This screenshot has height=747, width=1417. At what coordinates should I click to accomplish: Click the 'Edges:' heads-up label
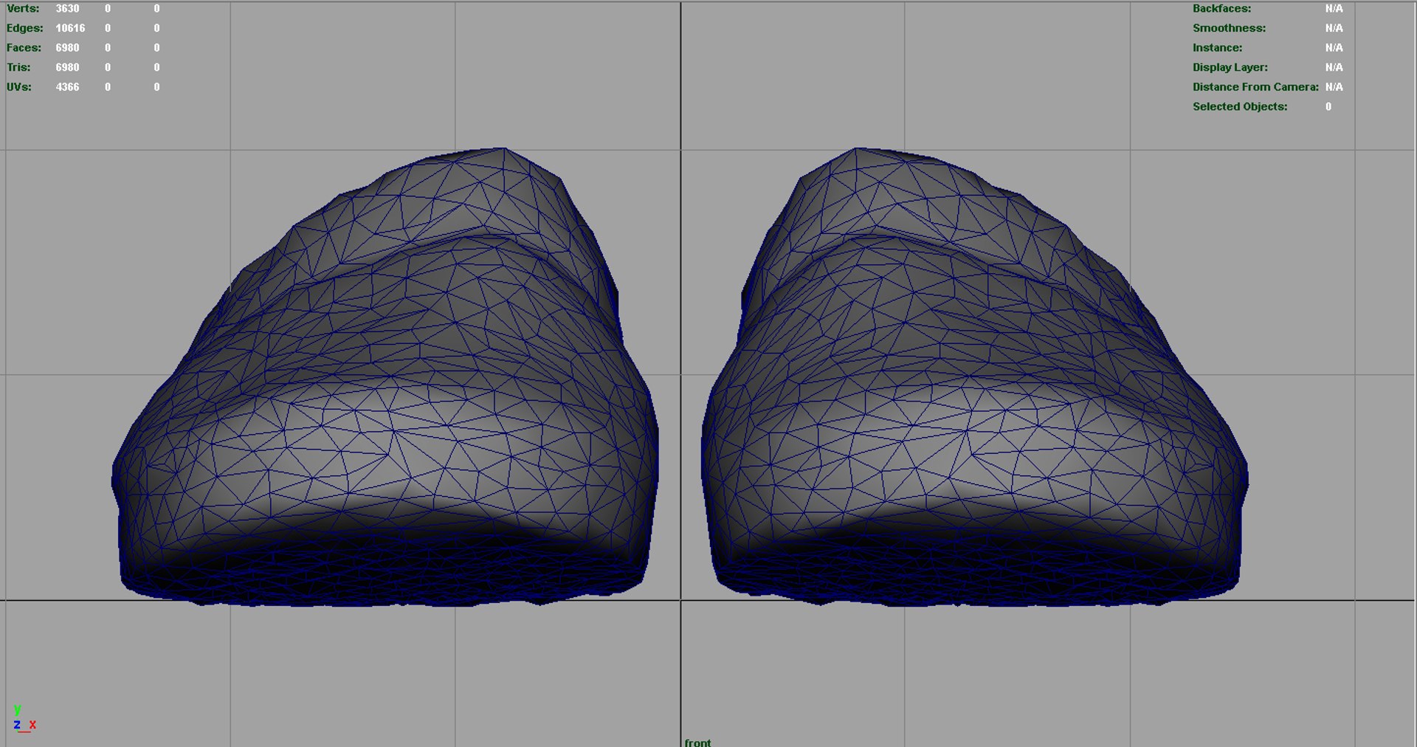(24, 28)
